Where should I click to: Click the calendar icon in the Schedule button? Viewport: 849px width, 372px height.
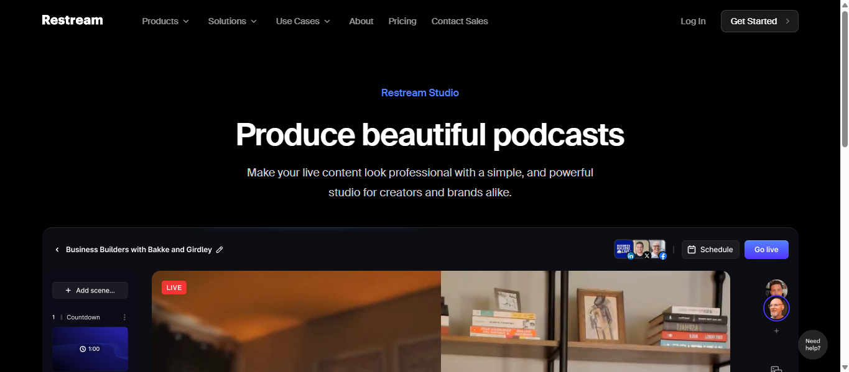point(692,249)
